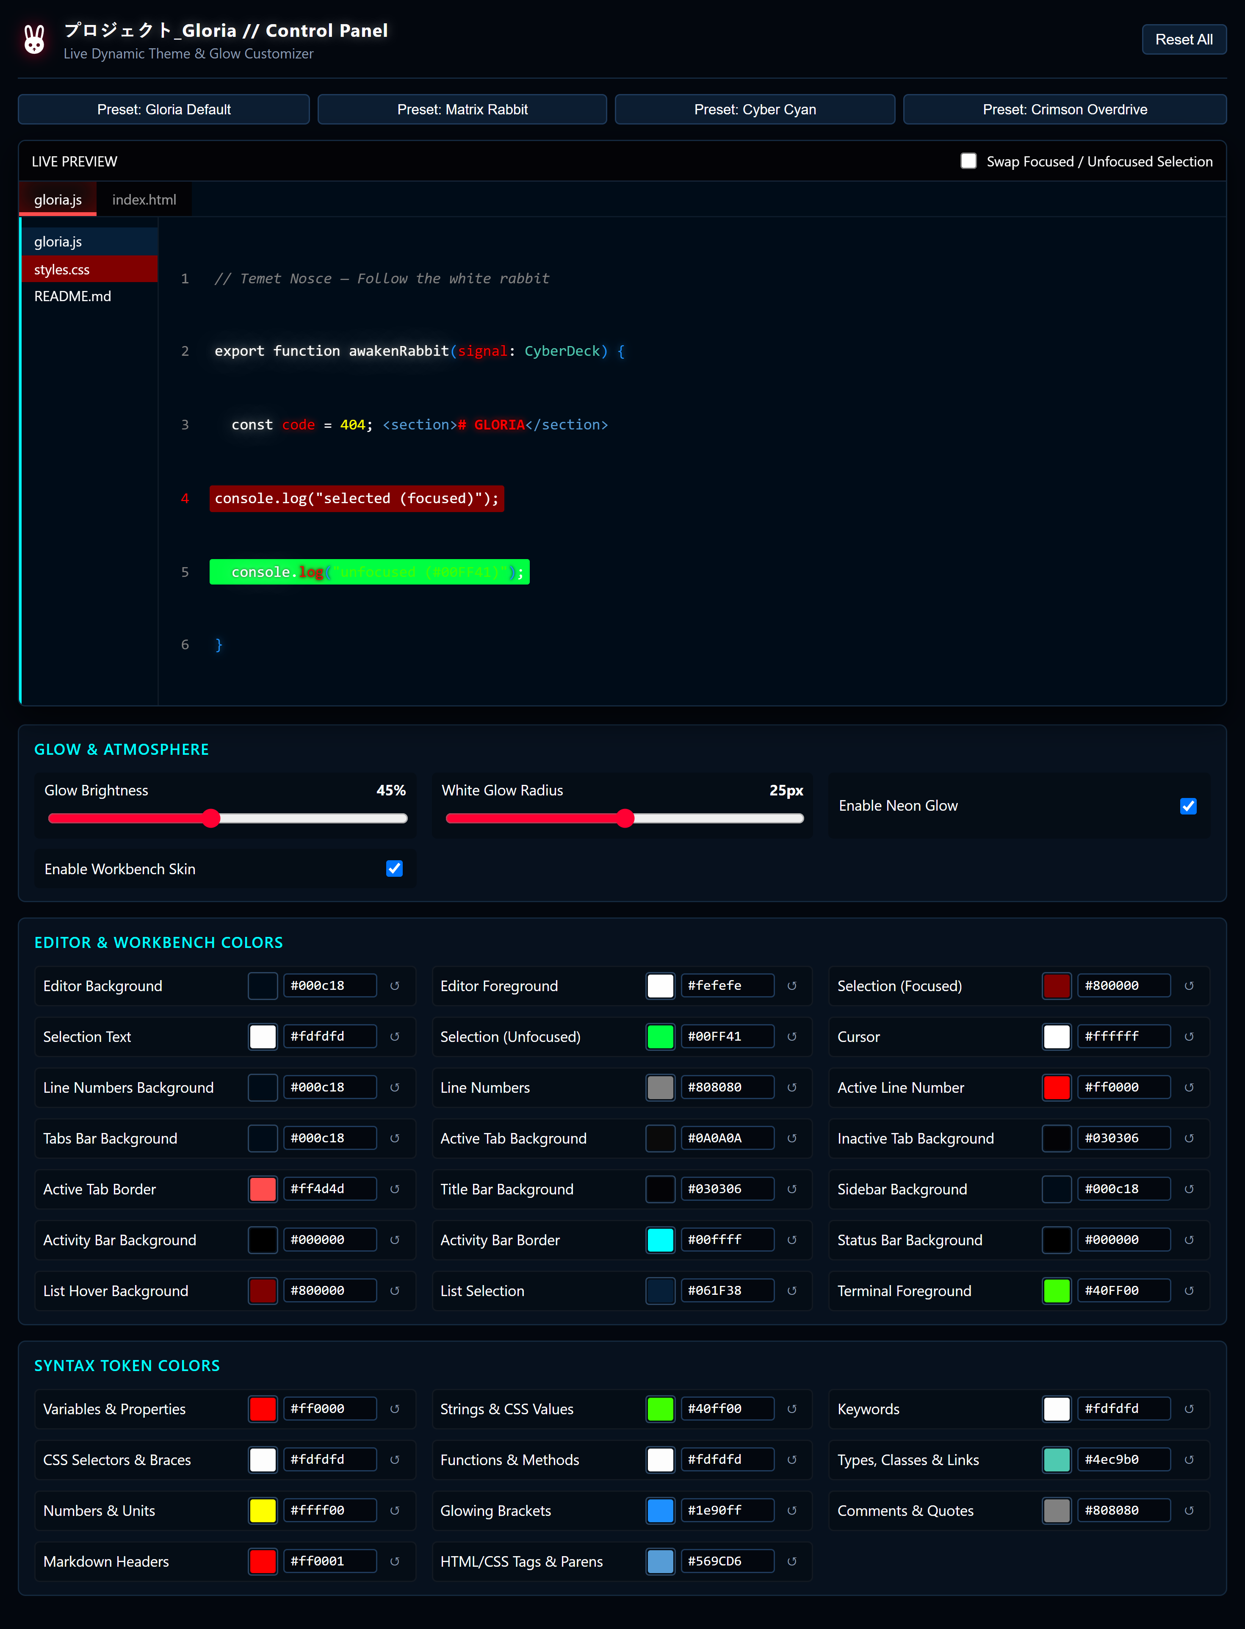Apply Preset: Crimson Overdrive
Screen dimensions: 1245x1629
(x=1065, y=110)
